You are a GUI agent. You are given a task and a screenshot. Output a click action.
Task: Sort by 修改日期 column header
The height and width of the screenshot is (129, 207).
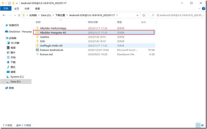pos(93,22)
